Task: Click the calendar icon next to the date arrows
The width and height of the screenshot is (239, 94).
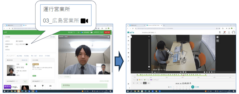Action: [x=169, y=87]
